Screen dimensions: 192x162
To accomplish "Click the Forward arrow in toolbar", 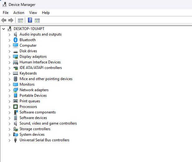I will pos(11,20).
